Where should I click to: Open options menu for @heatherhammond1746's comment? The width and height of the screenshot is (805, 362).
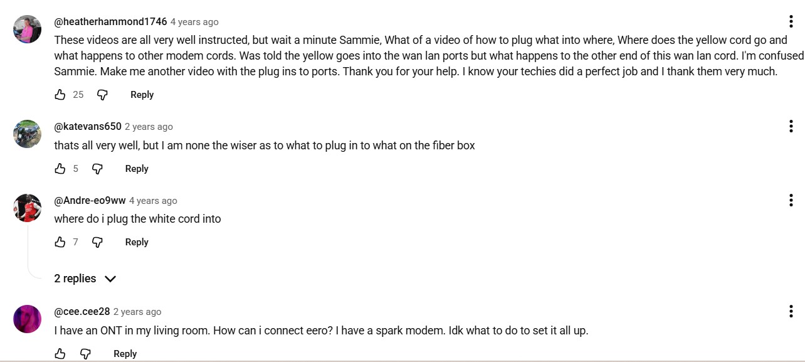pos(791,21)
